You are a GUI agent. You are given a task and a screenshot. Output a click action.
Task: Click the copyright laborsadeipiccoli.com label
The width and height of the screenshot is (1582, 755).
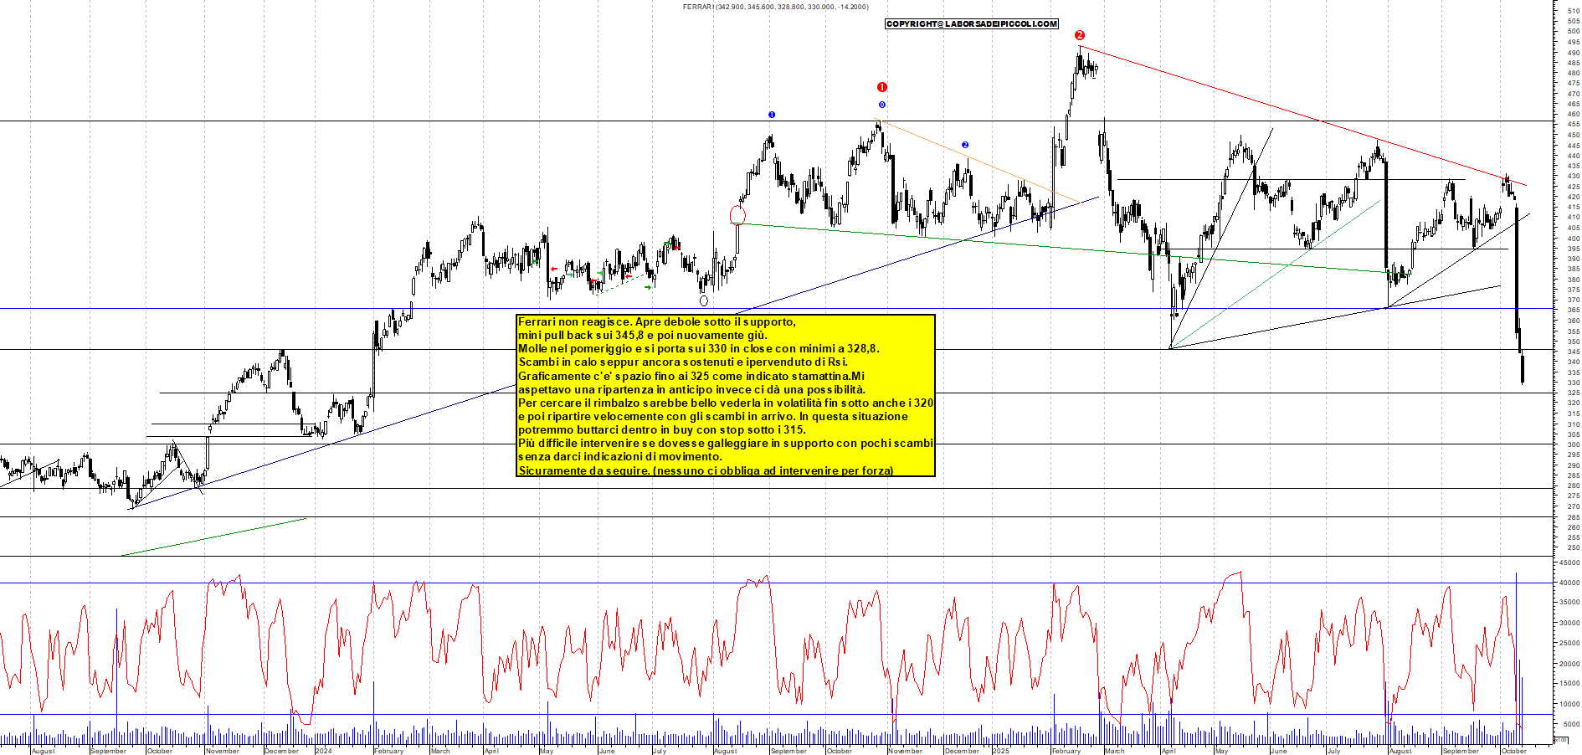(971, 24)
